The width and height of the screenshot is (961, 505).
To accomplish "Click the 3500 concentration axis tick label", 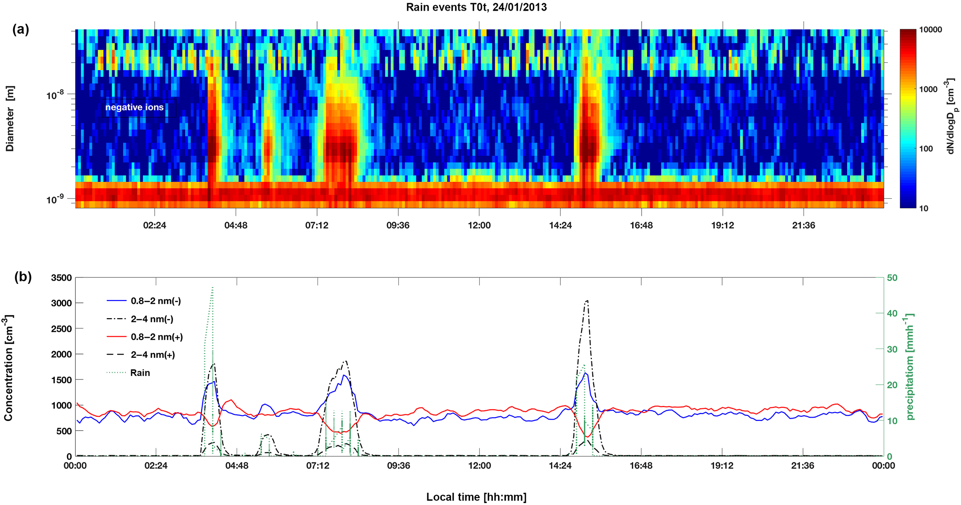I will click(61, 278).
